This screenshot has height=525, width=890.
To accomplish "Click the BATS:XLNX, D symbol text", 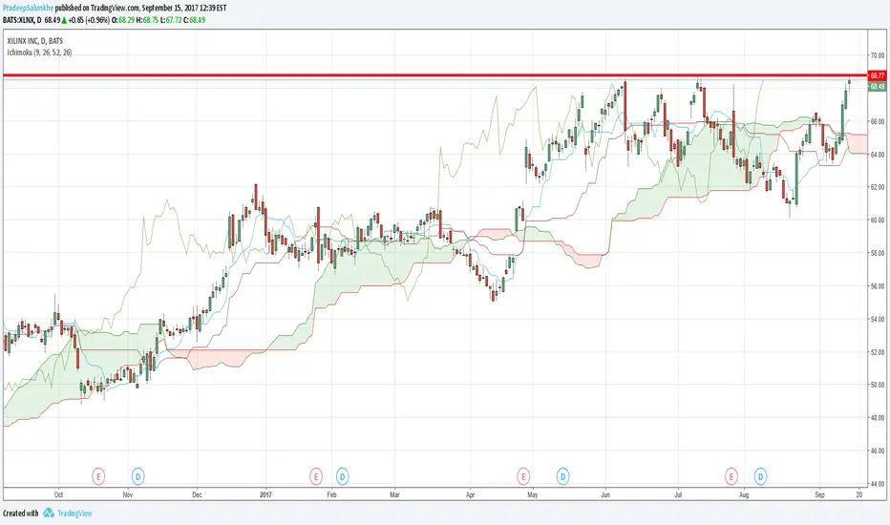I will coord(22,20).
